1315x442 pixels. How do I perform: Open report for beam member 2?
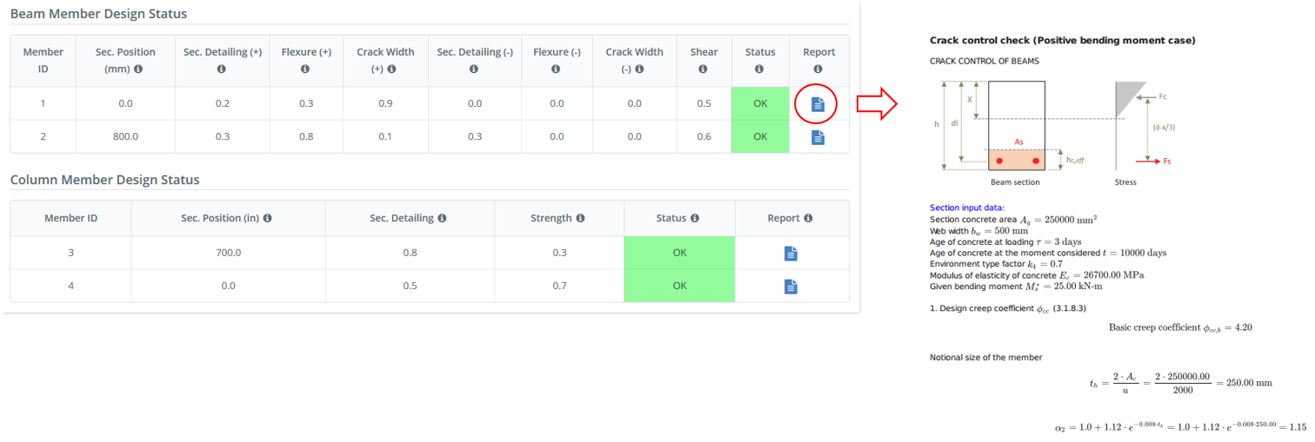[x=817, y=137]
